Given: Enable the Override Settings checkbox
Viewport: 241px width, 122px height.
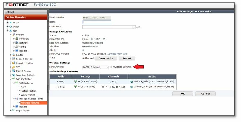Looking at the screenshot, I should [x=111, y=67].
